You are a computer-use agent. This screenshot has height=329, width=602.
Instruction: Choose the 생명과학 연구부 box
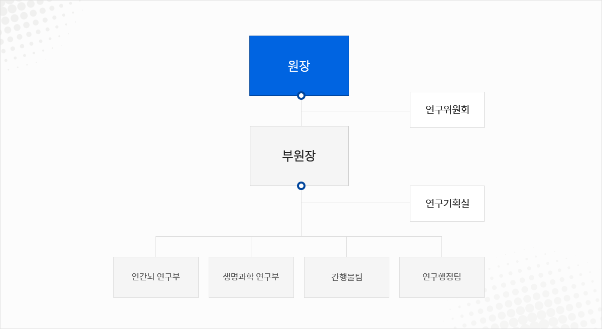(x=251, y=277)
